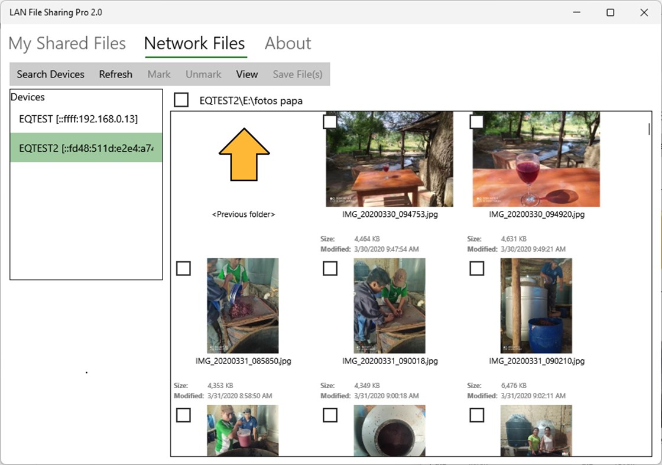Select the Network Files tab
Image resolution: width=662 pixels, height=465 pixels.
click(194, 43)
